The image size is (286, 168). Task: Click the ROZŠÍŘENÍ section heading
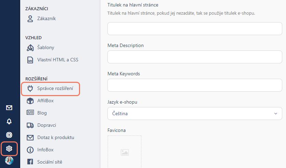click(37, 79)
